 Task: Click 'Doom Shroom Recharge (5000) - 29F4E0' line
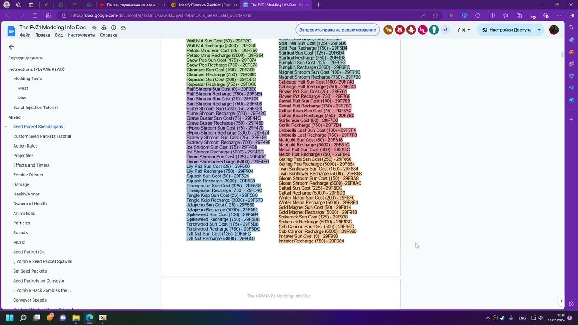coord(228,162)
